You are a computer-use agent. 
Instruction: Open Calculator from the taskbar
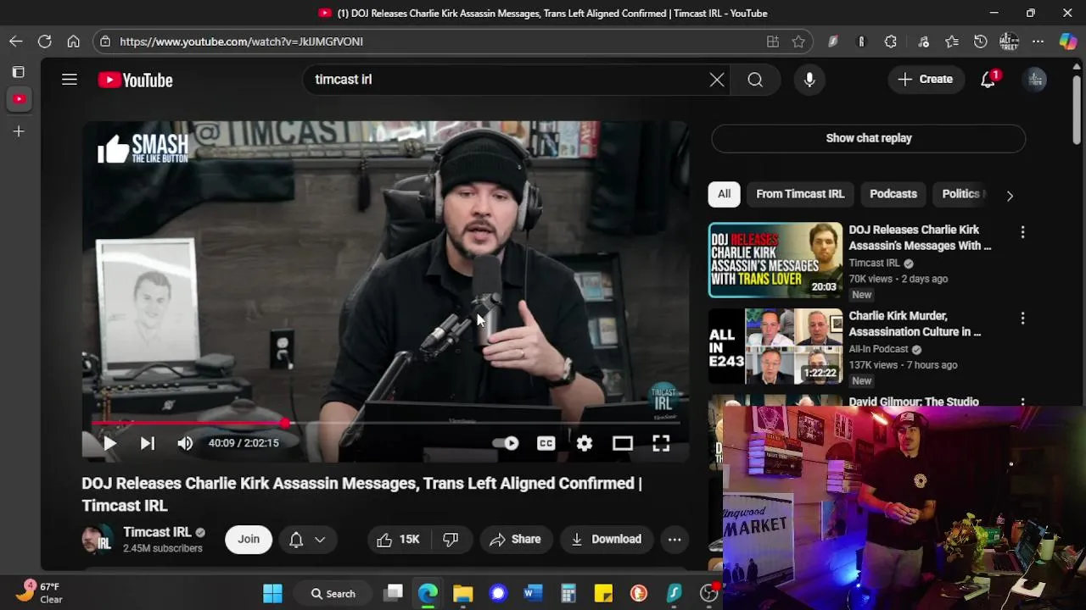click(x=568, y=594)
